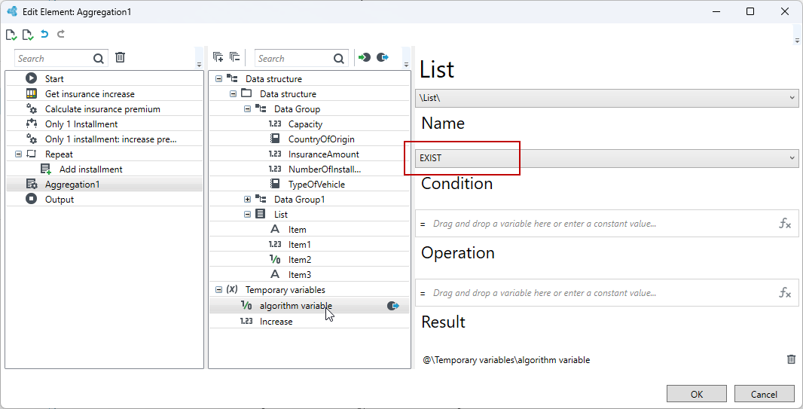Click magnifier in left search box

[x=99, y=58]
